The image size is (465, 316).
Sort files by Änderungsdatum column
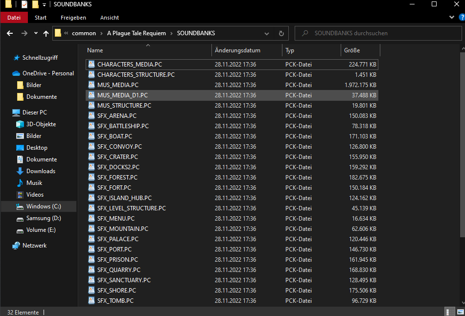pyautogui.click(x=247, y=50)
